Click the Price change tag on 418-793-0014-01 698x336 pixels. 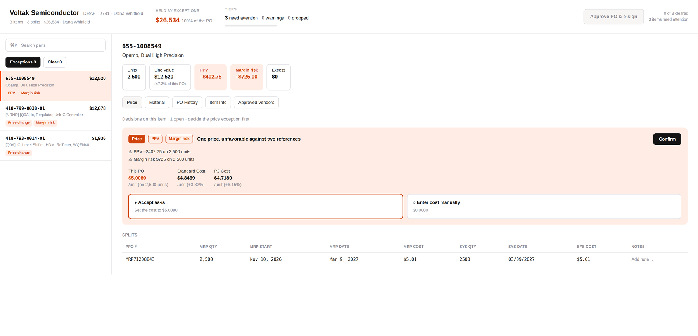(x=19, y=153)
